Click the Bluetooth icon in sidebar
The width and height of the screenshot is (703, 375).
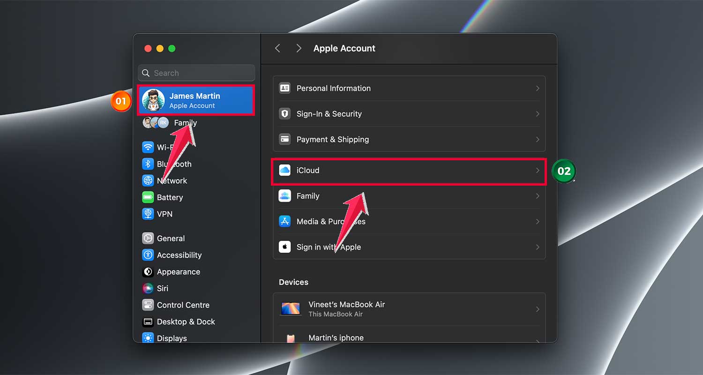coord(148,164)
